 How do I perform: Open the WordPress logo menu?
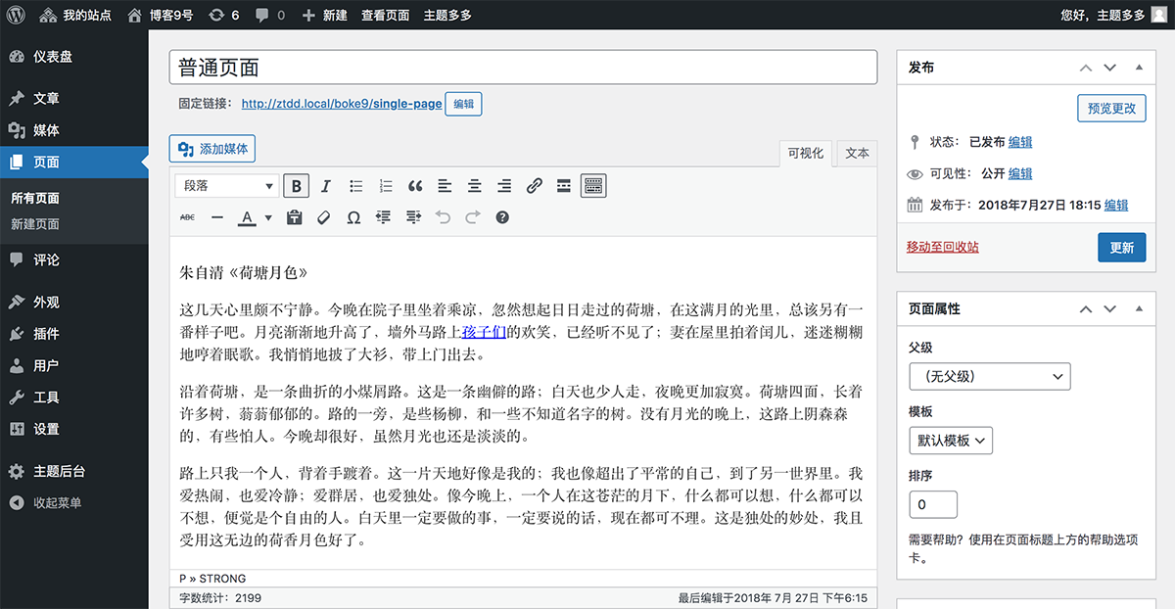(x=16, y=15)
